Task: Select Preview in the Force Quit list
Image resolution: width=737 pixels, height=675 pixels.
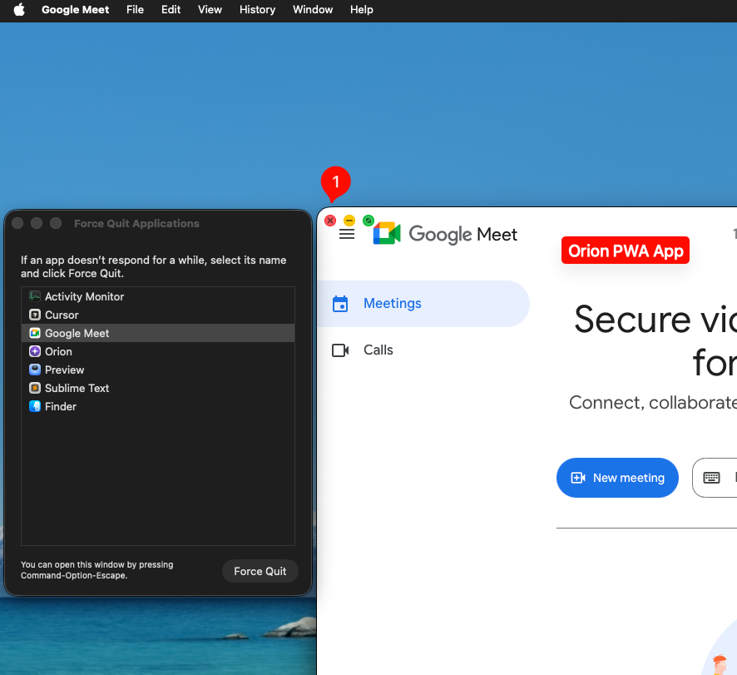Action: pos(64,370)
